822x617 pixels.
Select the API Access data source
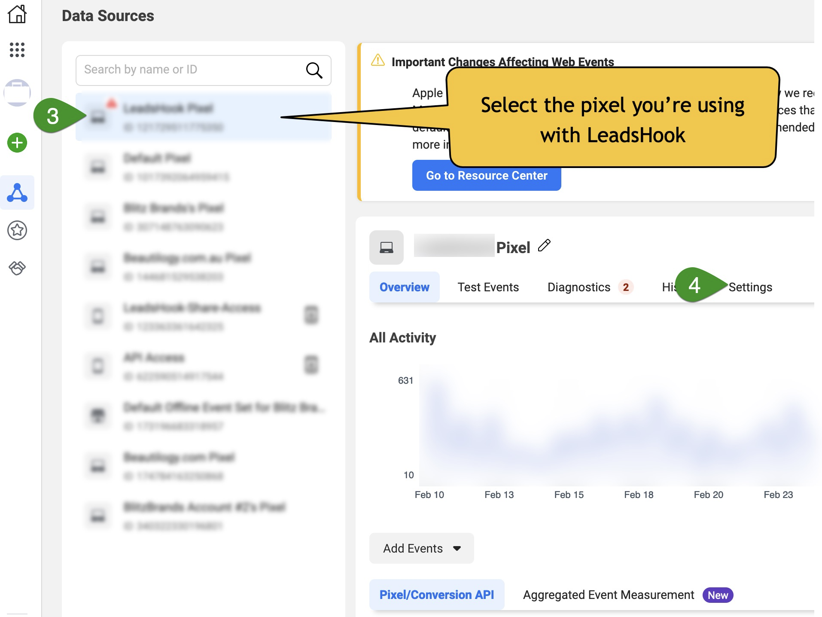coord(204,366)
